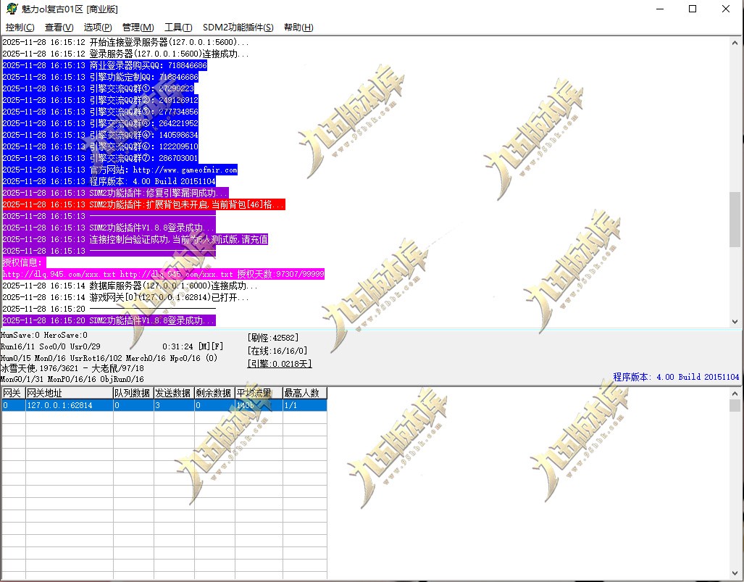Image resolution: width=744 pixels, height=582 pixels.
Task: Click the log line 修复引擎漏洞成功
Action: click(x=116, y=193)
